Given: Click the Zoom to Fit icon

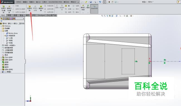Looking at the screenshot, I should click(x=102, y=16).
